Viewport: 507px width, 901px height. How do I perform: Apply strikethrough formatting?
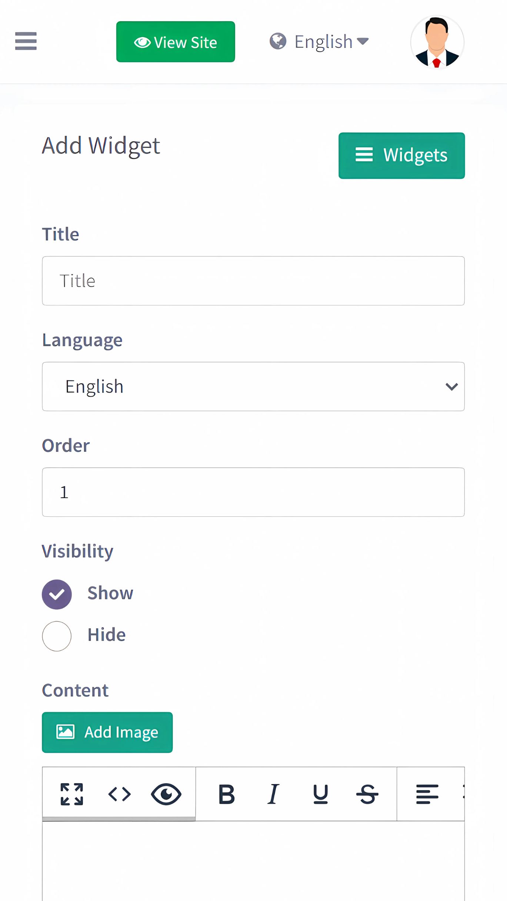(367, 794)
